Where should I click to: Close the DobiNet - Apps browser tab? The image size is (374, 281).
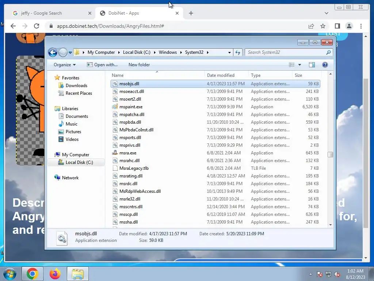177,13
